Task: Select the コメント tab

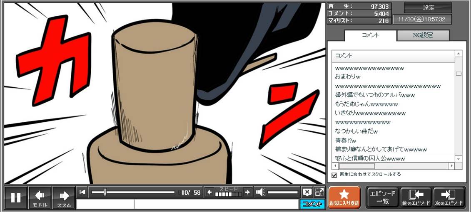Action: (370, 35)
